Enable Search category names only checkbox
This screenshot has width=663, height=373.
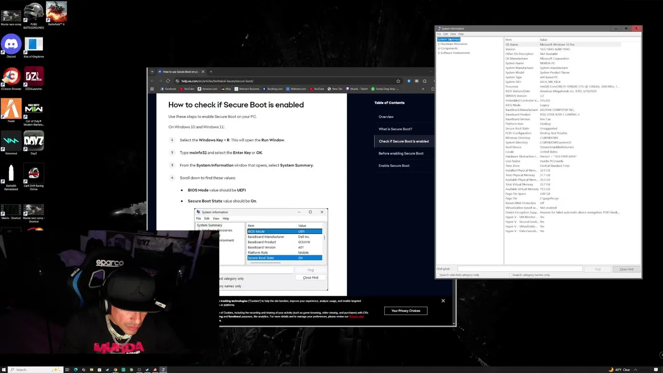(511, 275)
